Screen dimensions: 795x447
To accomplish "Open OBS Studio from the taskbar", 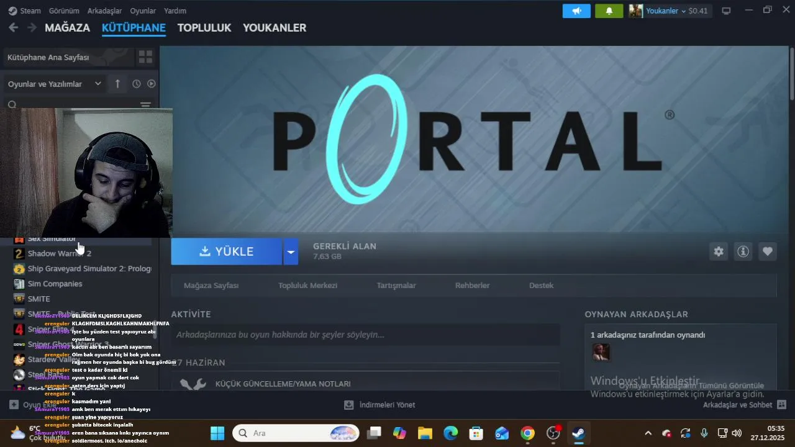I will click(x=553, y=433).
